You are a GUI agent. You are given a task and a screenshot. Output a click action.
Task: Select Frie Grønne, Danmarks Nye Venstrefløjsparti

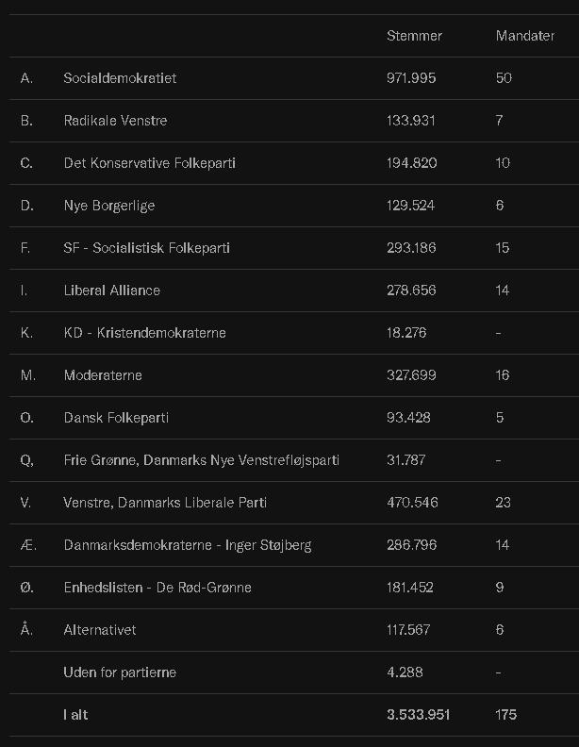click(202, 460)
